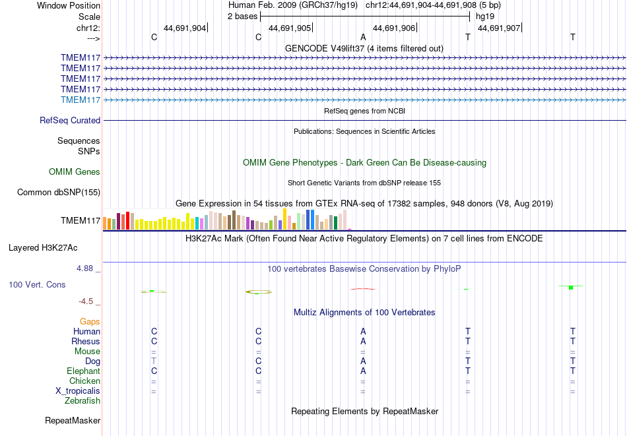Click the GTEx Gene Expression title text
This screenshot has height=436, width=627.
364,203
